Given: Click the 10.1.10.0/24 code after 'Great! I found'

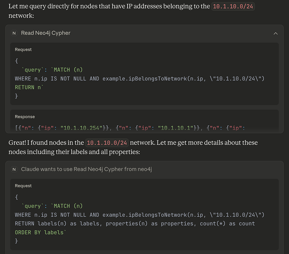Looking at the screenshot, I should 107,143.
